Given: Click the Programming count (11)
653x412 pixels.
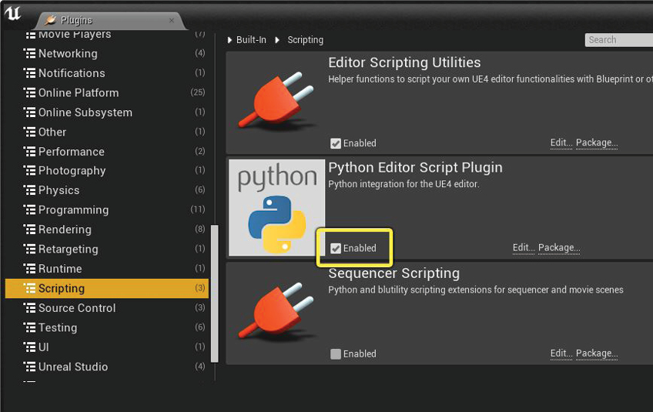Looking at the screenshot, I should (198, 209).
